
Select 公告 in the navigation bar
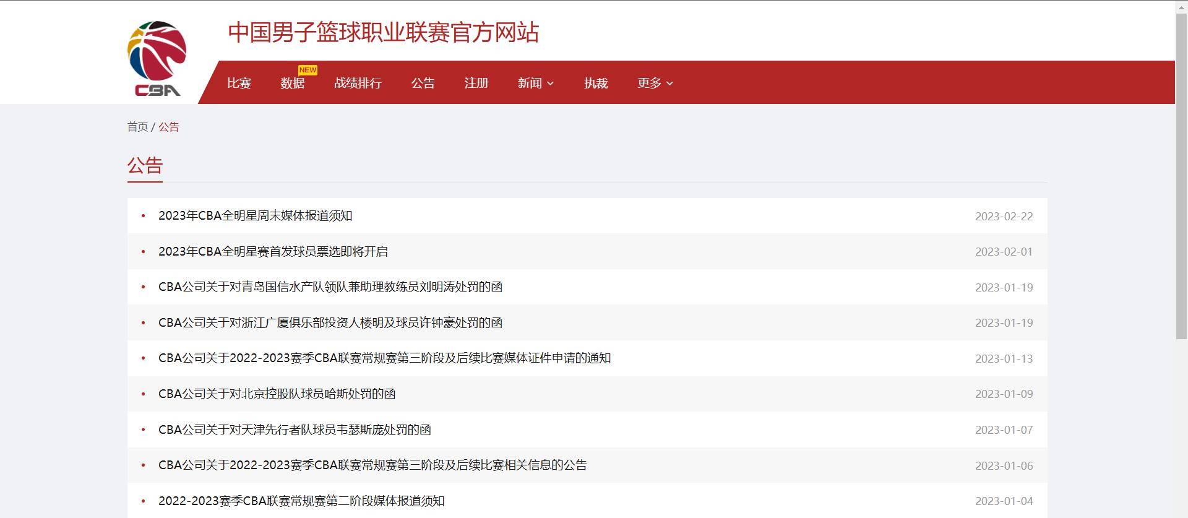coord(423,83)
